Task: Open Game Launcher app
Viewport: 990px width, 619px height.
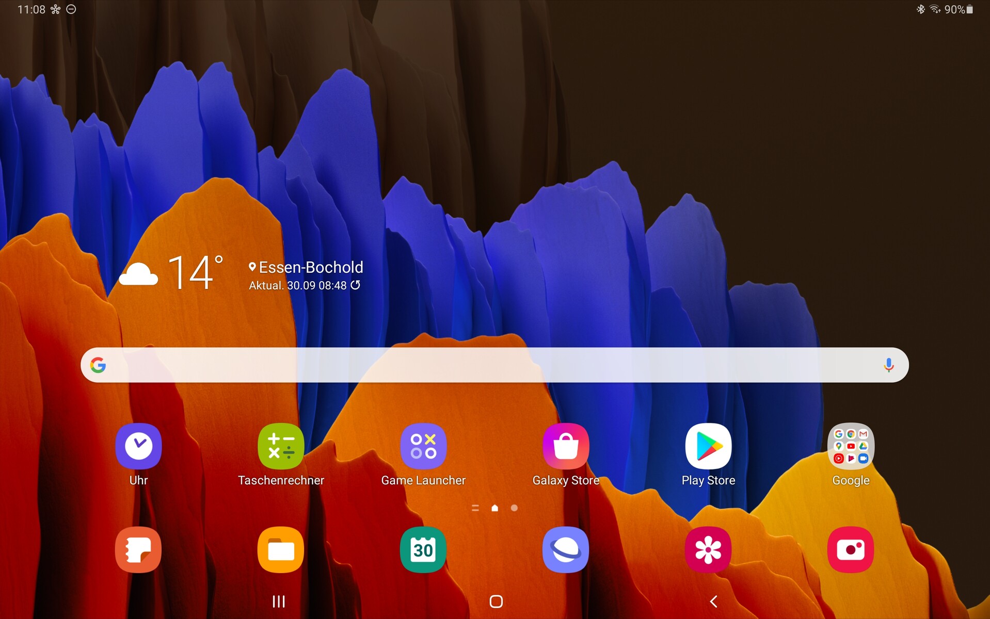Action: click(423, 446)
